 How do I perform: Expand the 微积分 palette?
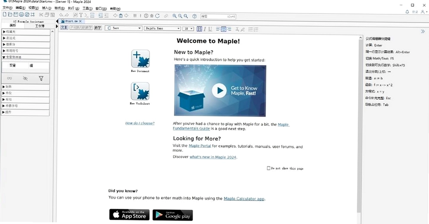click(x=26, y=44)
